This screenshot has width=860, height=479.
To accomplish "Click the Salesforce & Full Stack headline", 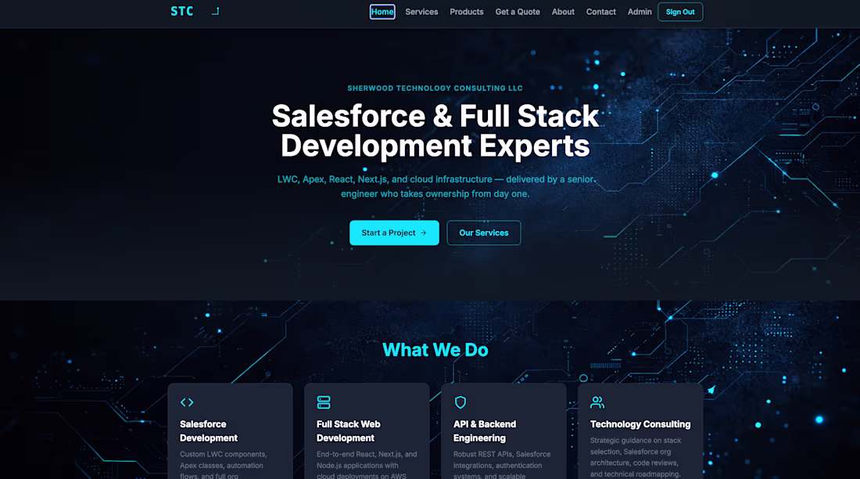I will (x=435, y=131).
